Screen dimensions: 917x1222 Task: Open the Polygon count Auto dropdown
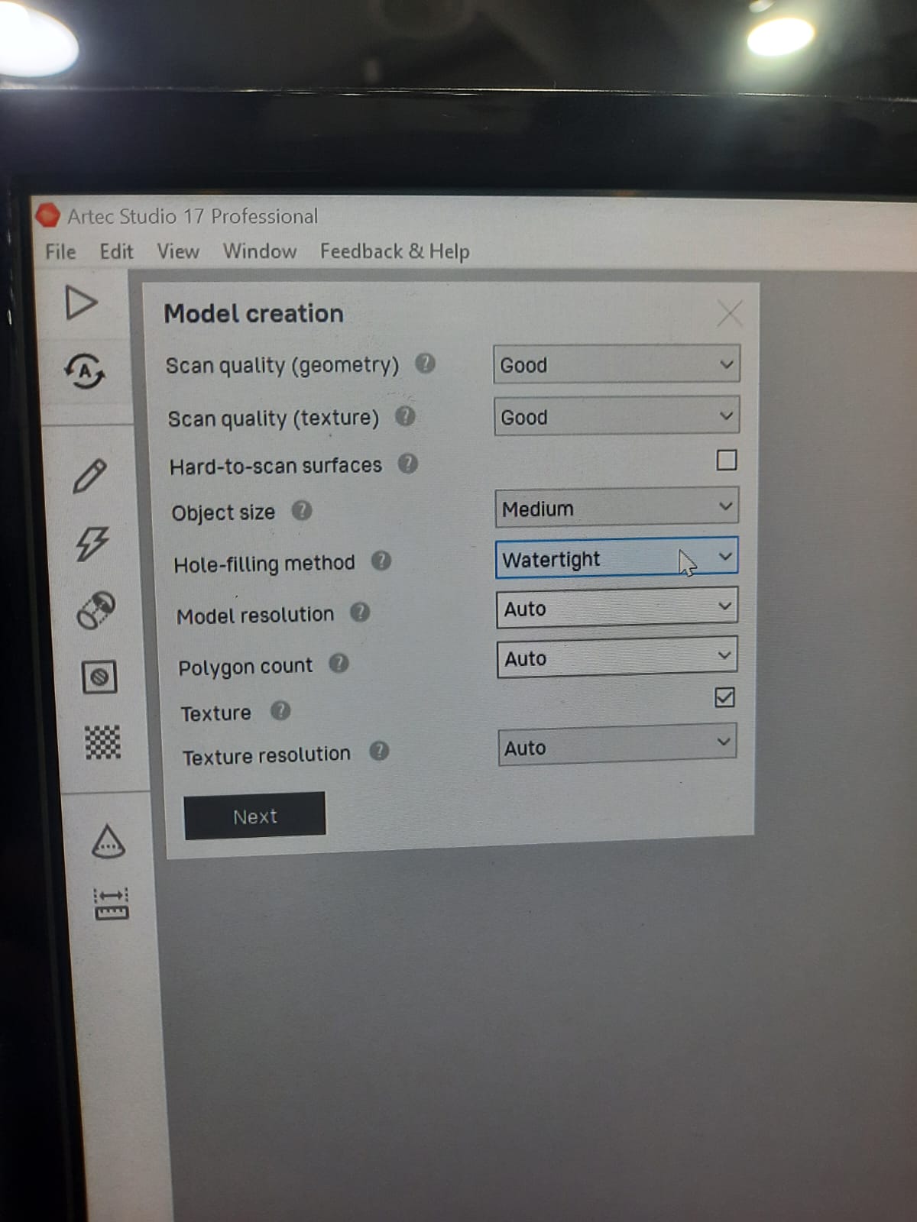[x=617, y=657]
